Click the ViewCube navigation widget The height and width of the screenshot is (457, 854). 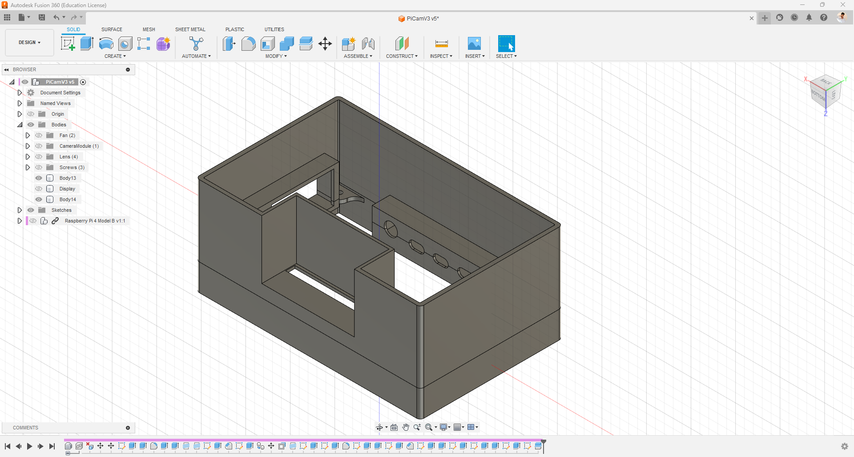tap(826, 91)
